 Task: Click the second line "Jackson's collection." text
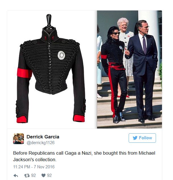click(x=35, y=159)
